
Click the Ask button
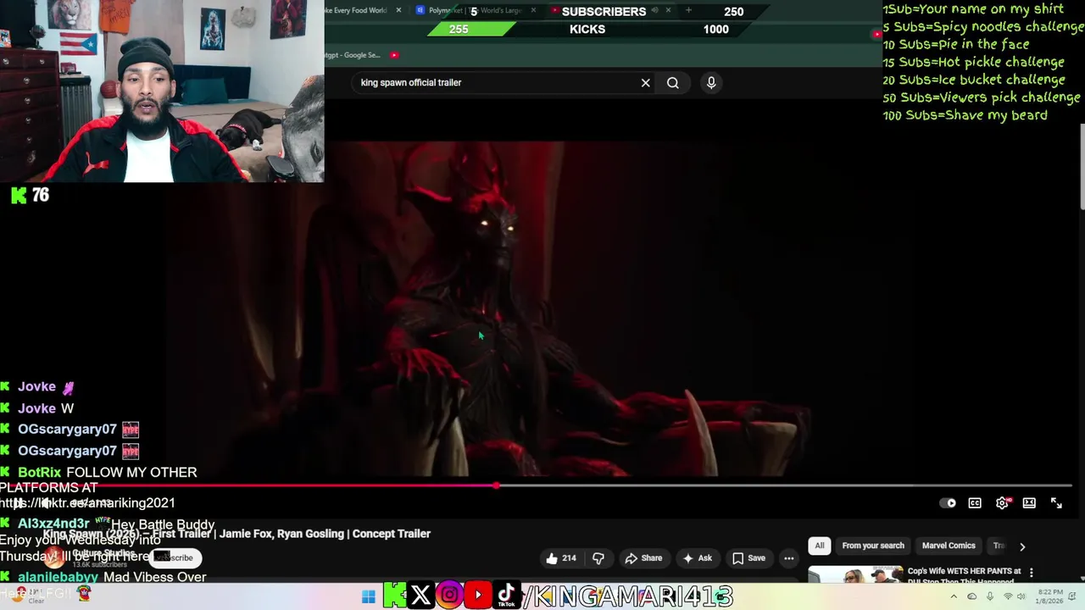698,558
